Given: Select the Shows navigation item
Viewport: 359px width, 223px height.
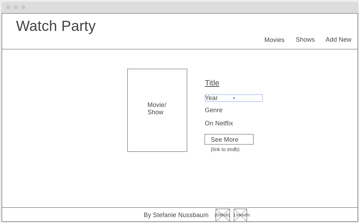Looking at the screenshot, I should point(305,40).
